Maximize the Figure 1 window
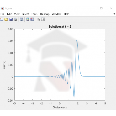This screenshot has width=116, height=116. [x=101, y=8]
